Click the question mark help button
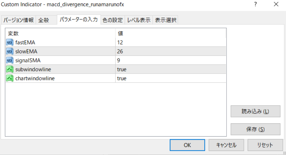Image resolution: width=286 pixels, height=155 pixels. [x=255, y=5]
